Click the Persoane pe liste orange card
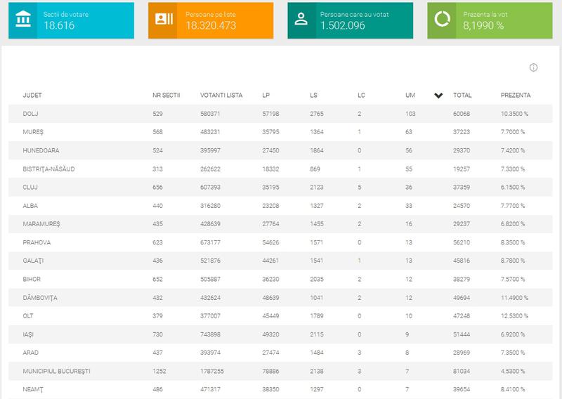This screenshot has width=562, height=399. coord(210,20)
